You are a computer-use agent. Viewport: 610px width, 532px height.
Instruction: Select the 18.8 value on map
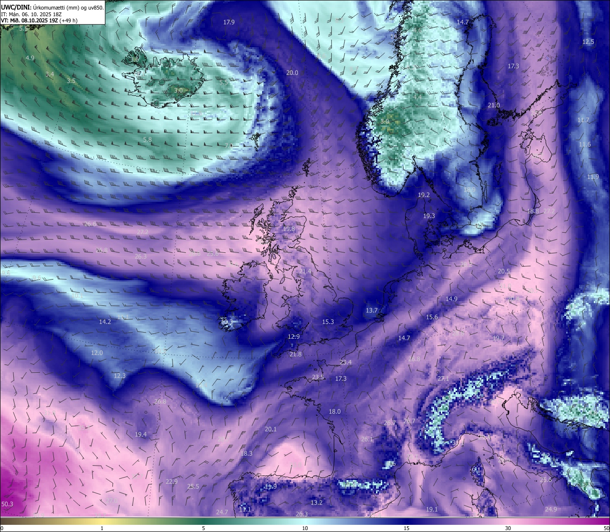(x=533, y=211)
